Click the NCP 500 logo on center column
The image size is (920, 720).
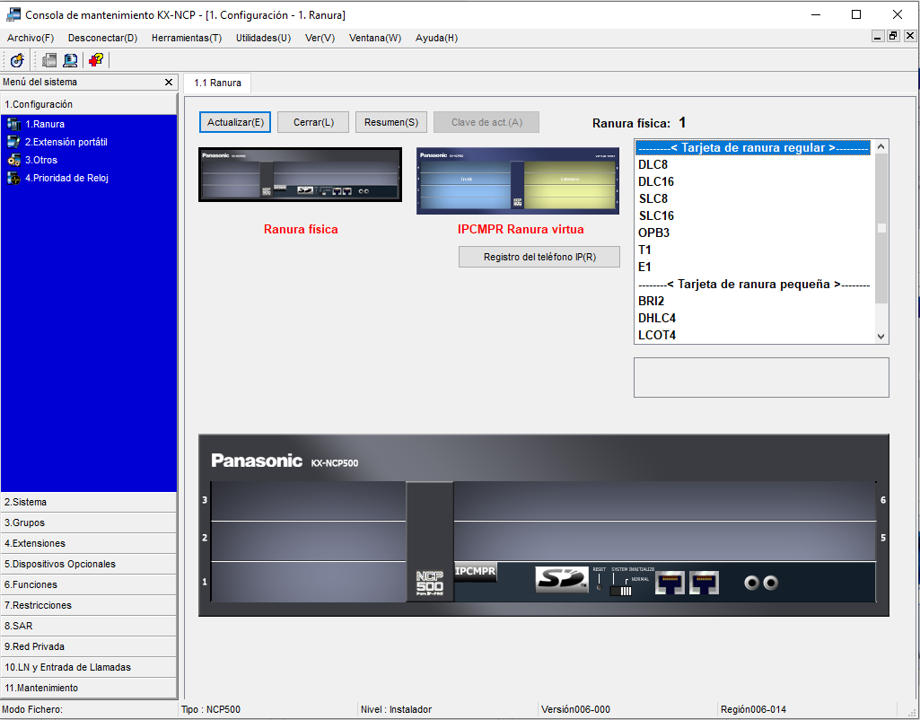[x=430, y=583]
